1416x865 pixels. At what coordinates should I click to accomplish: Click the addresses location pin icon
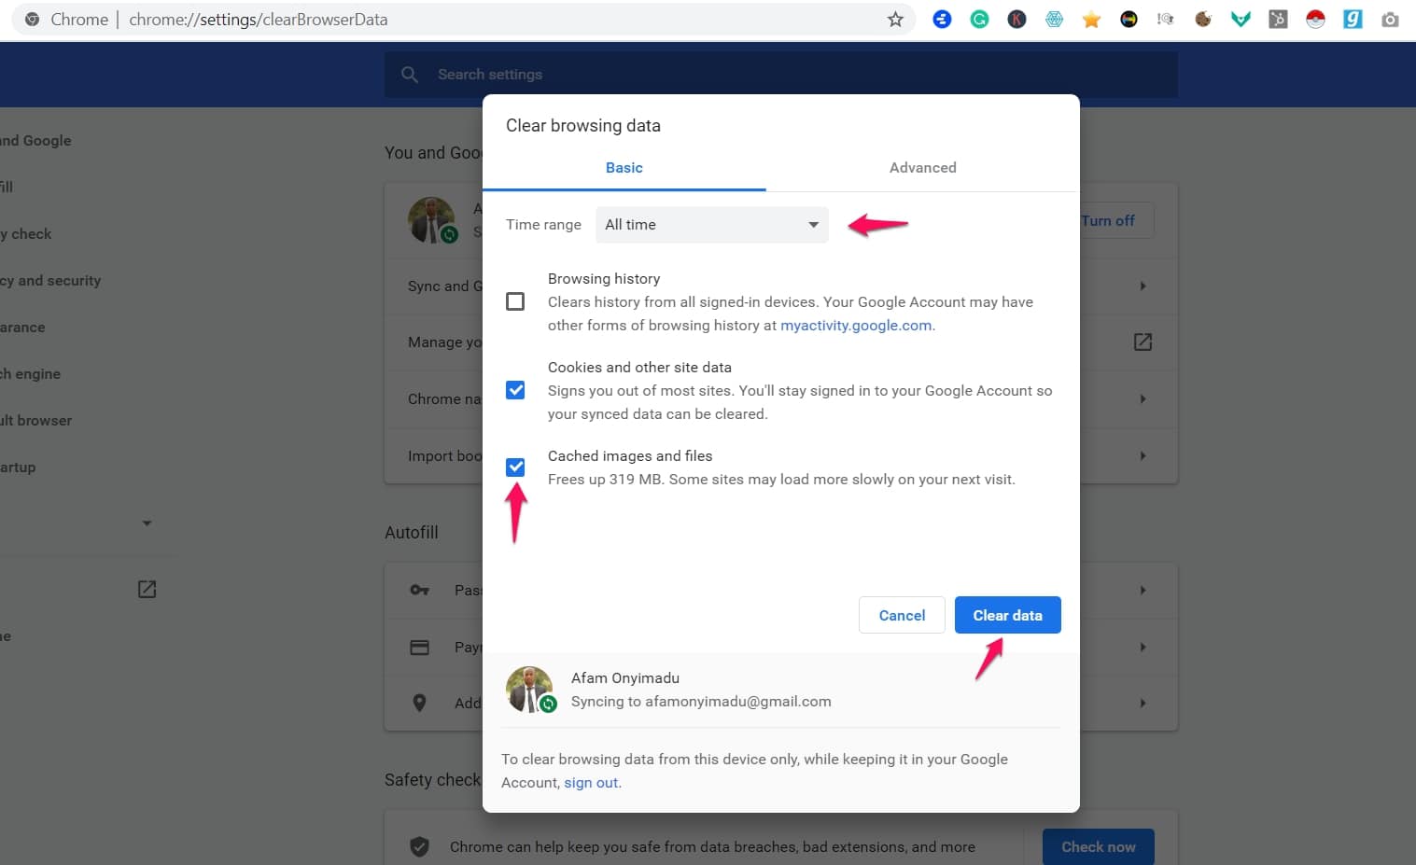point(419,704)
